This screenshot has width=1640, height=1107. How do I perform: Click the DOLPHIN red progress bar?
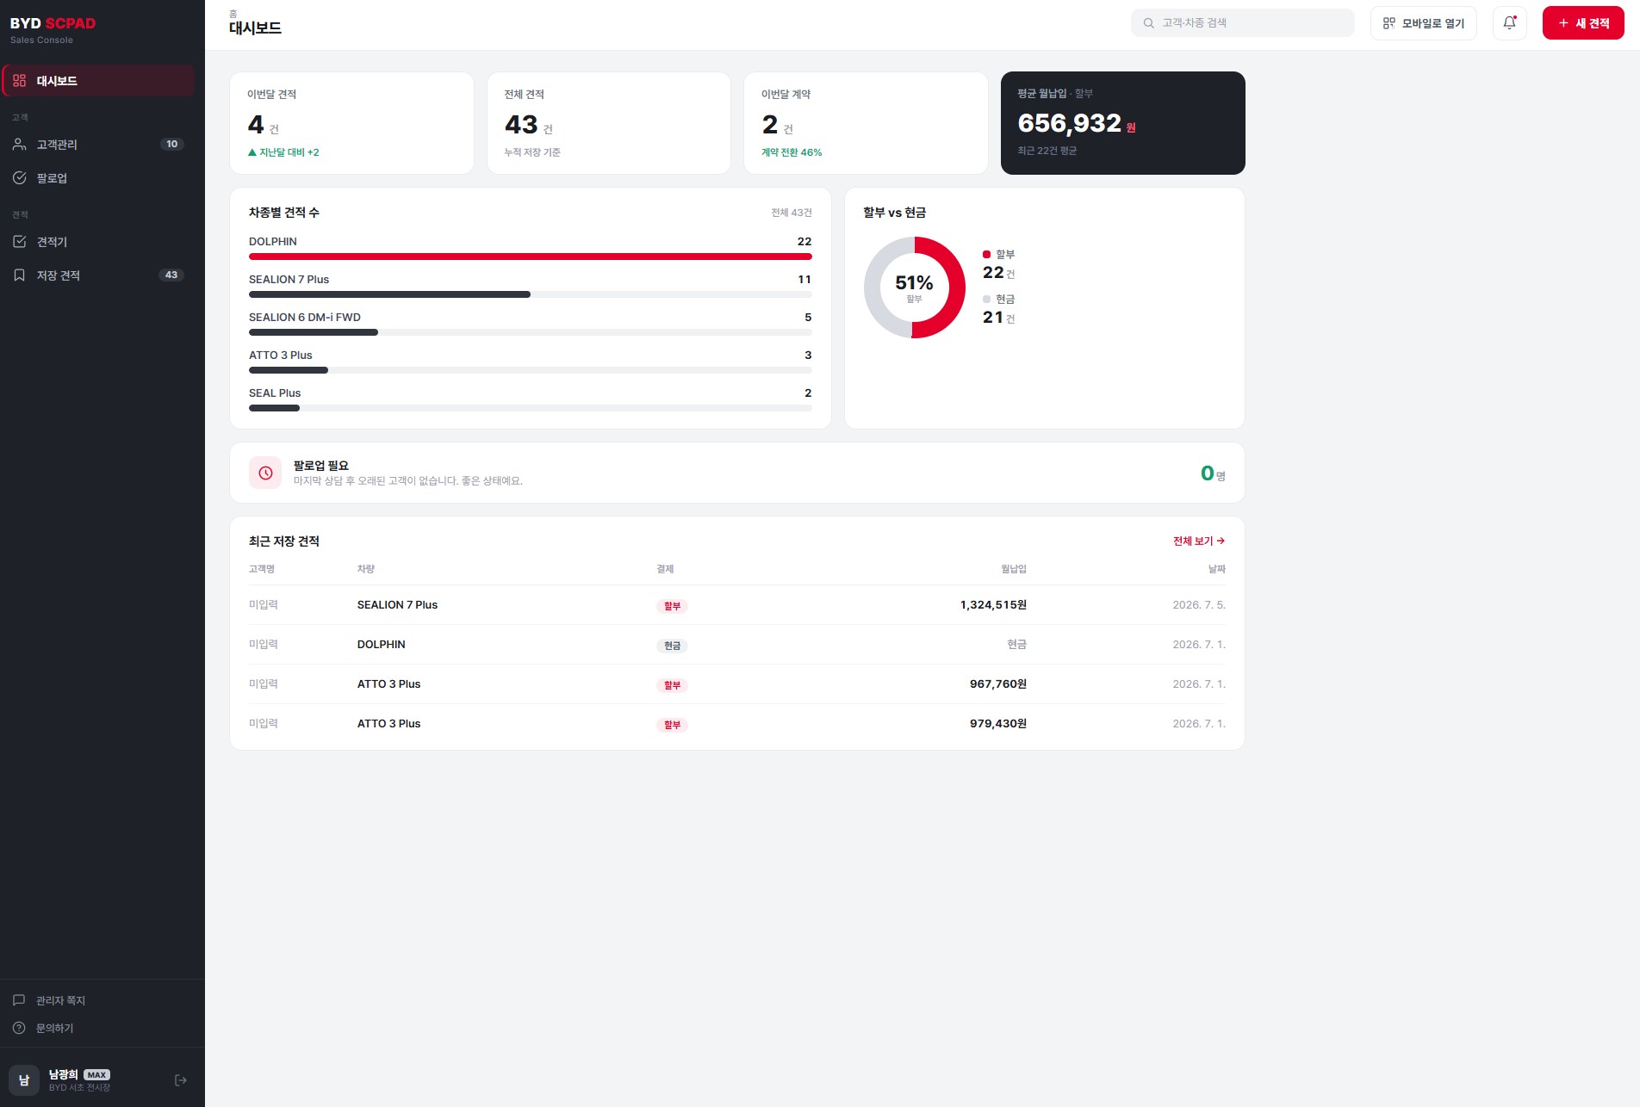[x=531, y=257]
